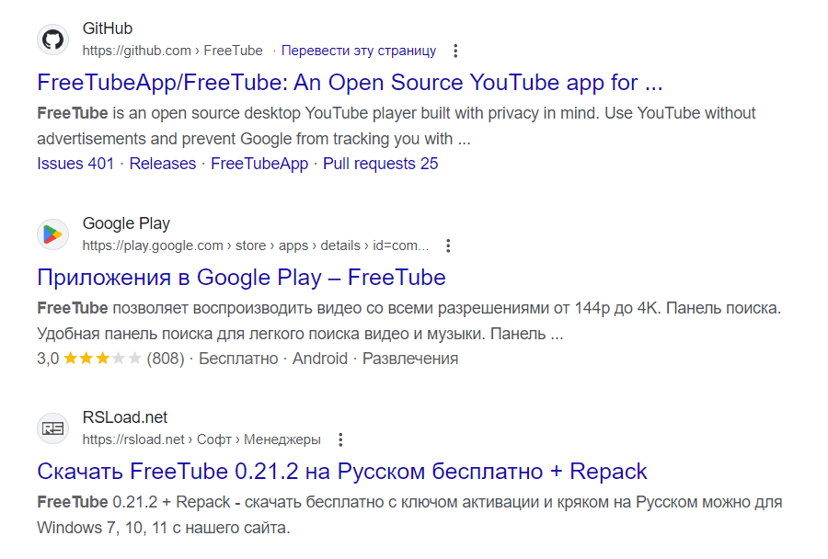
Task: Open 'Приложения в Google Play – FreeTube' result
Action: pos(241,278)
